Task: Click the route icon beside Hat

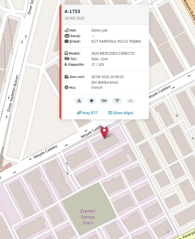Action: tap(67, 30)
